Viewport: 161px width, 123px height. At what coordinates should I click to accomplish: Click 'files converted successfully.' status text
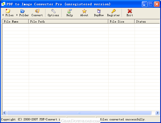(x=123, y=120)
